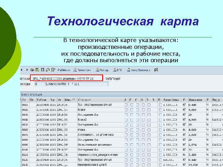Select operation number 0050
This screenshot has width=223, height=167.
[25, 125]
